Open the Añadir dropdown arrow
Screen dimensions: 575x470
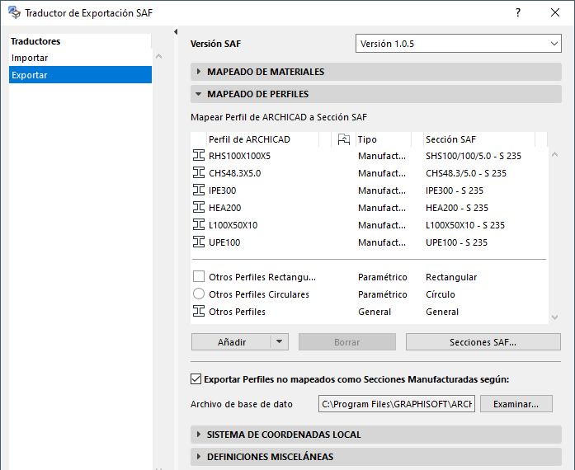[280, 341]
